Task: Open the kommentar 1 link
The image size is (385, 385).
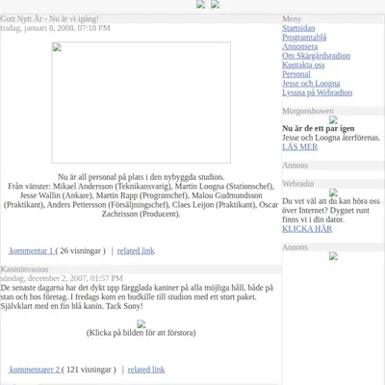Action: coord(31,251)
